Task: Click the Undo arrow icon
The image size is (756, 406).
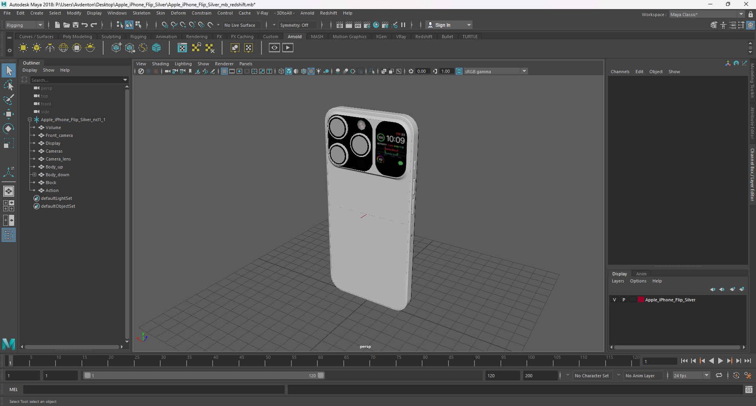Action: tap(85, 25)
